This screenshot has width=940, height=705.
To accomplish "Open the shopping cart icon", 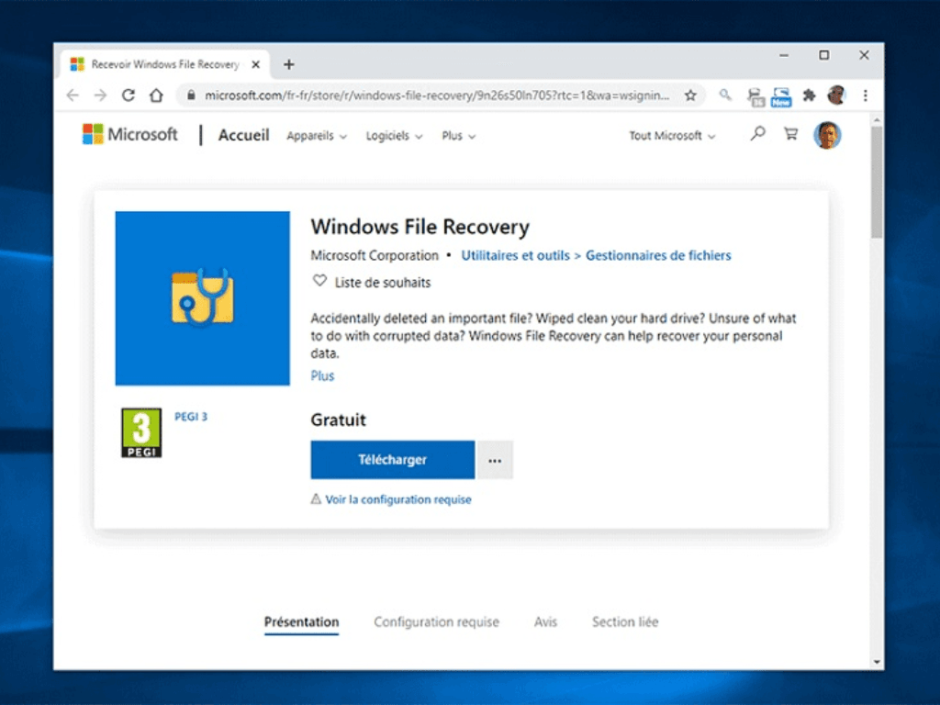I will click(x=790, y=134).
